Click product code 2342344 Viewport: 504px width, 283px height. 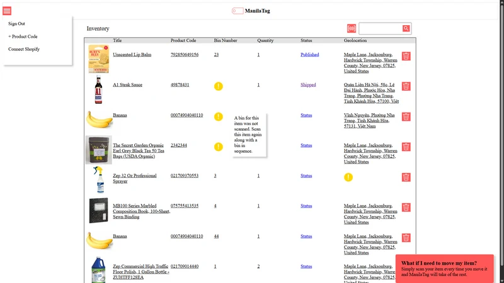tap(179, 145)
